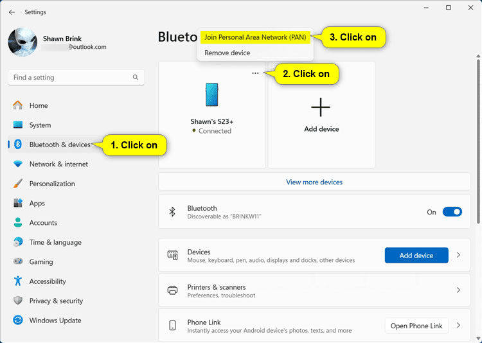Expand the Phone Link row chevron
482x343 pixels.
tap(458, 325)
